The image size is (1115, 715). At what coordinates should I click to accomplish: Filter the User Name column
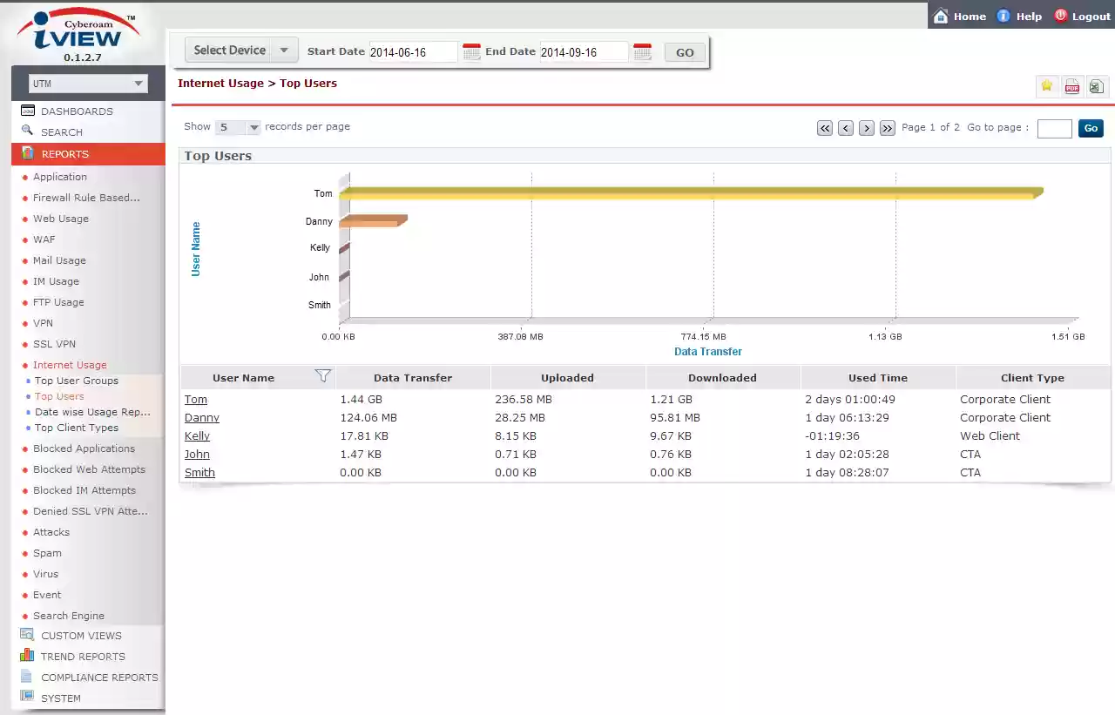click(x=322, y=376)
